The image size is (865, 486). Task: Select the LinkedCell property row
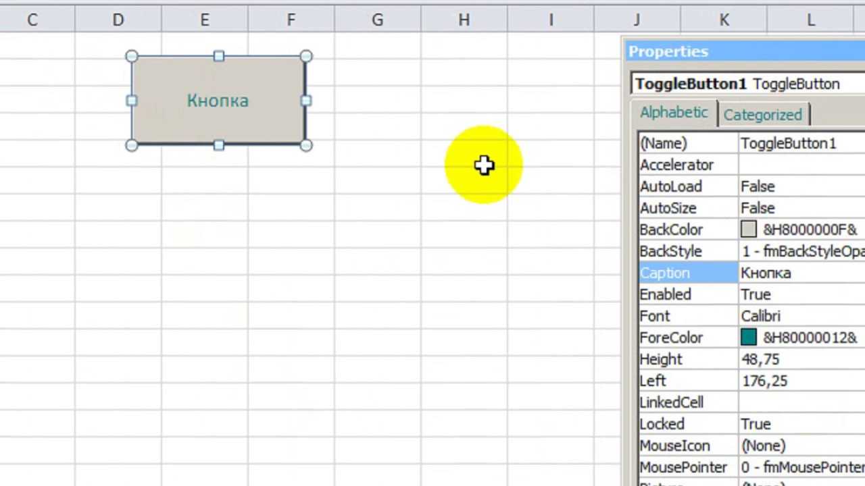[688, 402]
